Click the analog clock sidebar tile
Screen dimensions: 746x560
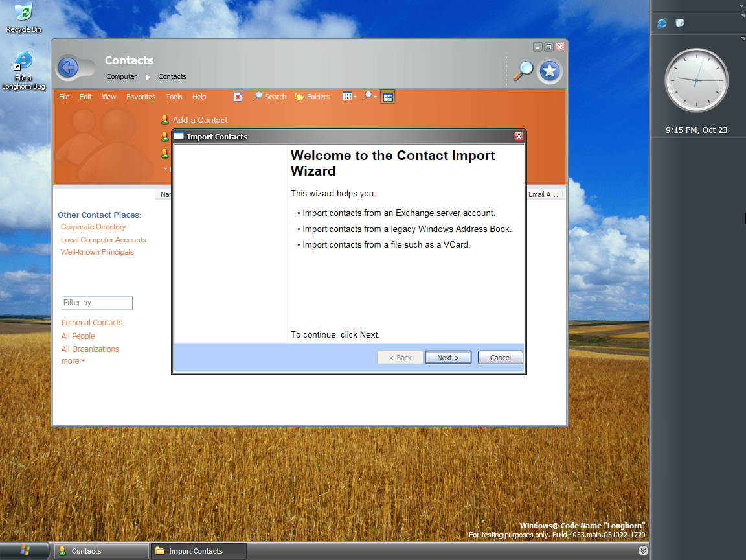click(x=697, y=80)
